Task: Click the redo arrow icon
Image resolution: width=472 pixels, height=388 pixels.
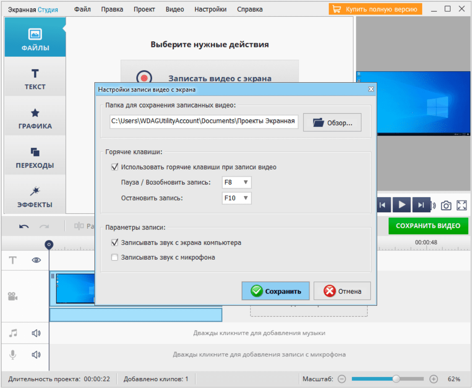Action: pos(44,227)
